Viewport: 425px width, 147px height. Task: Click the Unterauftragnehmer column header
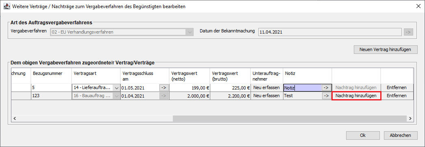tap(267, 76)
